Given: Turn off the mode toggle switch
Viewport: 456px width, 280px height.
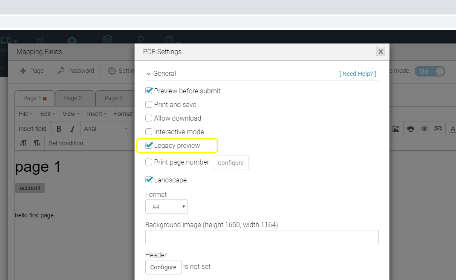Looking at the screenshot, I should click(430, 71).
